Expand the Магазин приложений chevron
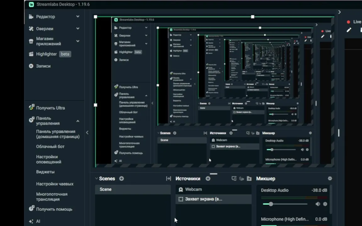The width and height of the screenshot is (362, 226). click(x=78, y=41)
